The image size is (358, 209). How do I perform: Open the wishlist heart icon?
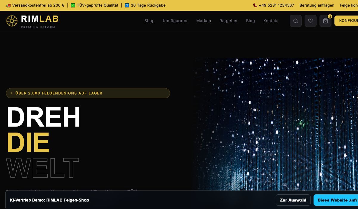coord(311,21)
